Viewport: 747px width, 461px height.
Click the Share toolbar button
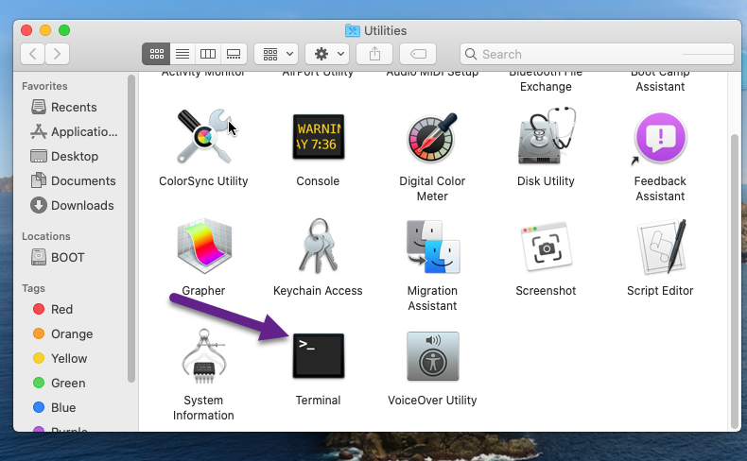point(375,54)
